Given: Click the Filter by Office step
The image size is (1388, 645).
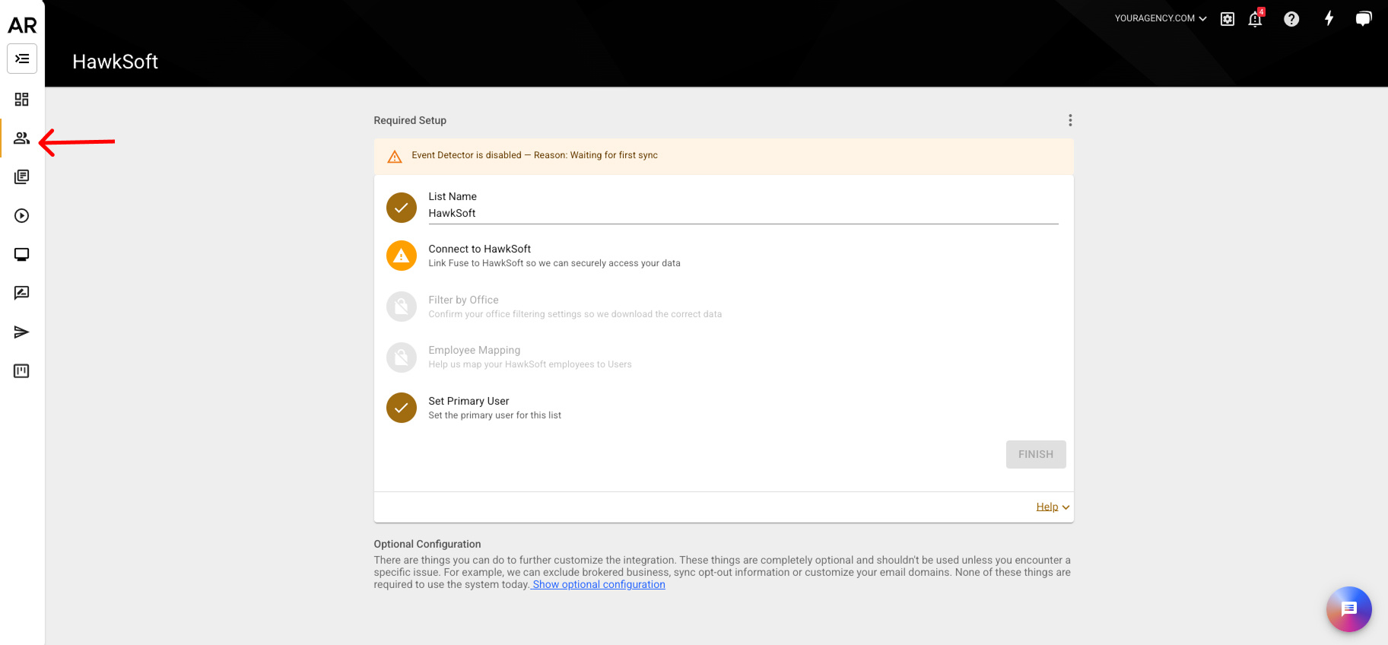Looking at the screenshot, I should coord(723,307).
